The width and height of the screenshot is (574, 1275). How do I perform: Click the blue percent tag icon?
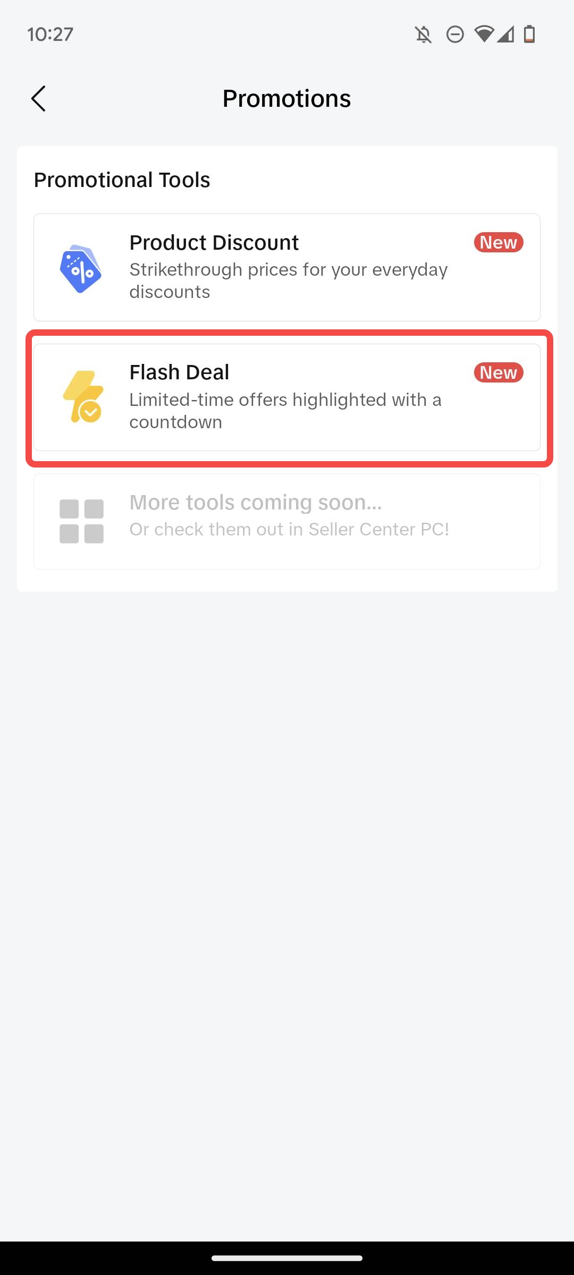[x=80, y=269]
